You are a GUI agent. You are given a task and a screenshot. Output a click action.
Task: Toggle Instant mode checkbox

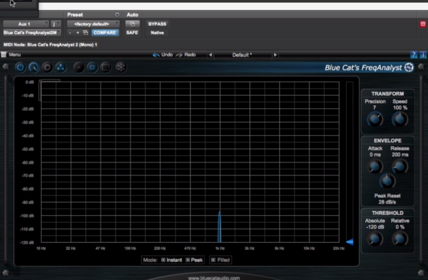pos(163,260)
